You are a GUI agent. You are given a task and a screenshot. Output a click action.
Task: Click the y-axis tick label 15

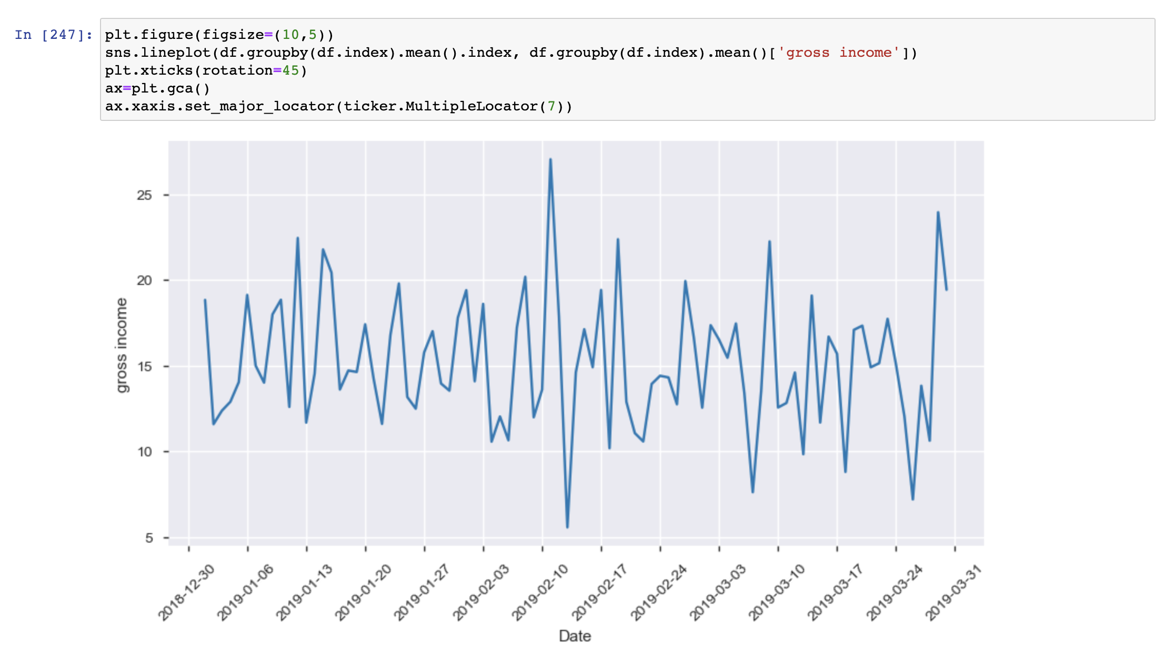[x=144, y=366]
